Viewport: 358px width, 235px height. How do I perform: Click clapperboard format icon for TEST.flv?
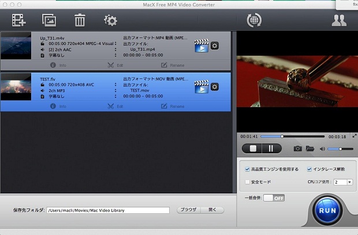[202, 87]
